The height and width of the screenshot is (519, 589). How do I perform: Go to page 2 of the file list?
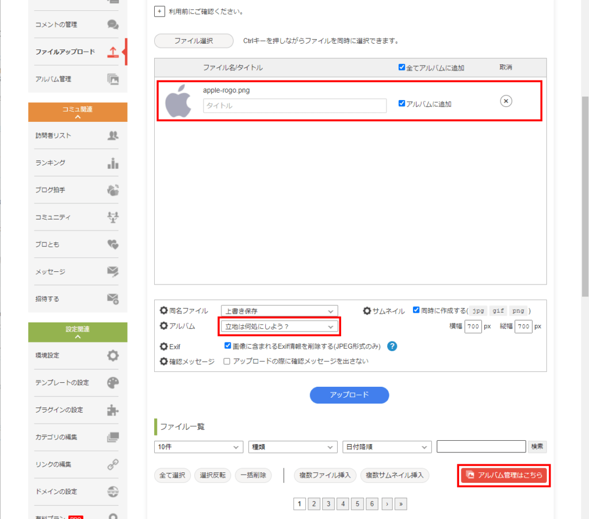[x=314, y=504]
